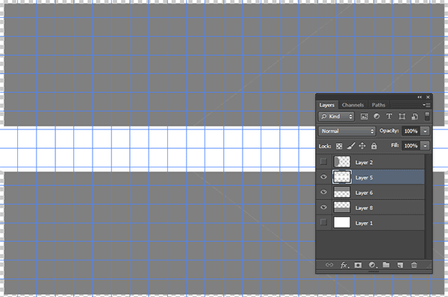The image size is (448, 297).
Task: Open Normal blend mode dropdown
Action: [347, 131]
